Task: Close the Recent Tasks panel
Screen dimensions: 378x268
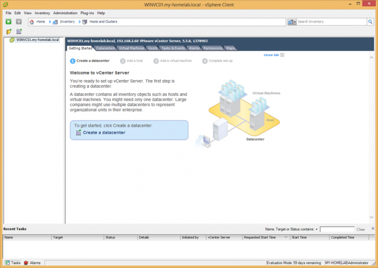Action: (x=373, y=228)
